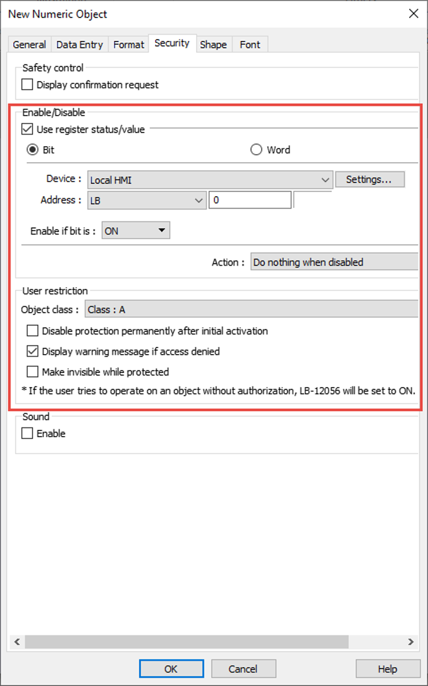Uncheck Use register status/value

27,129
